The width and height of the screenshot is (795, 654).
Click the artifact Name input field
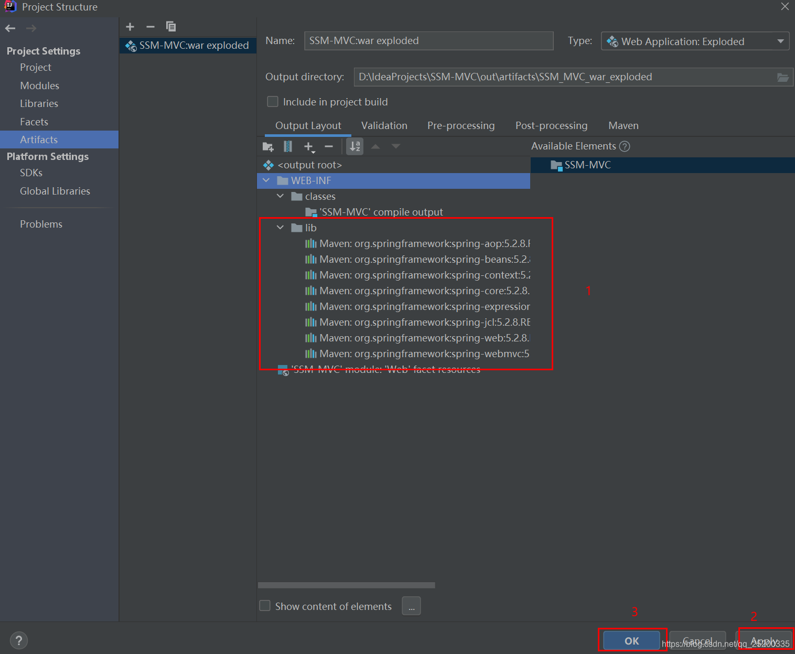click(x=428, y=41)
